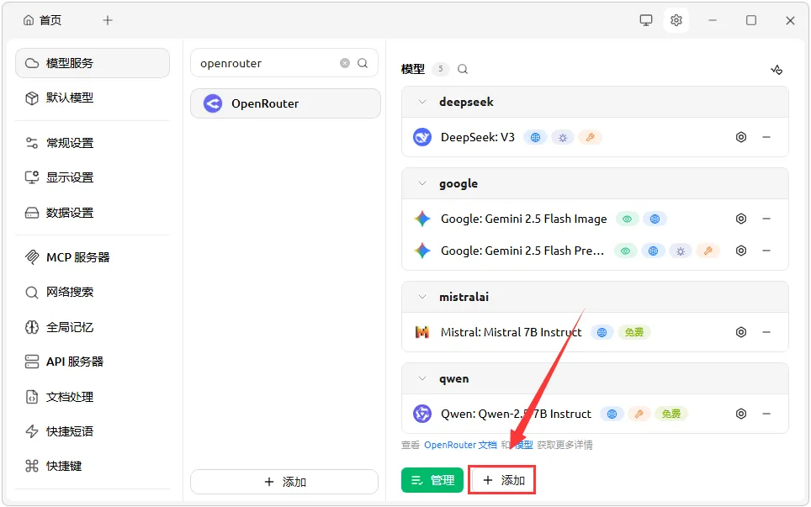Image resolution: width=811 pixels, height=507 pixels.
Task: Remove Gemini 2.5 Flash Pre... model
Action: tap(766, 251)
